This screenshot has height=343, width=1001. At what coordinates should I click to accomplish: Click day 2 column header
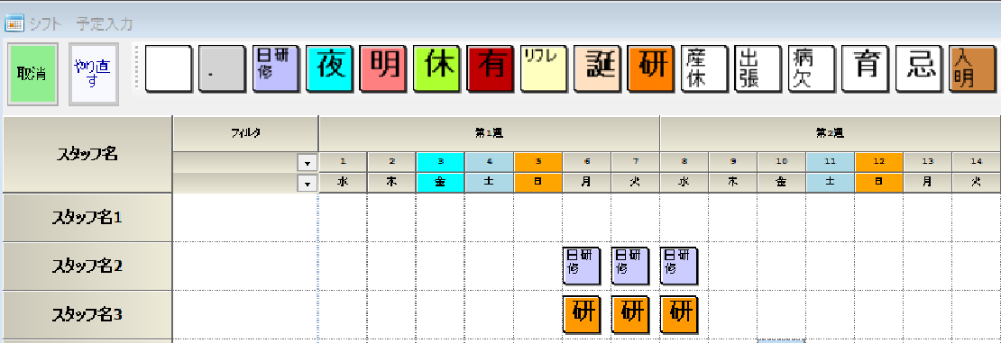click(392, 162)
